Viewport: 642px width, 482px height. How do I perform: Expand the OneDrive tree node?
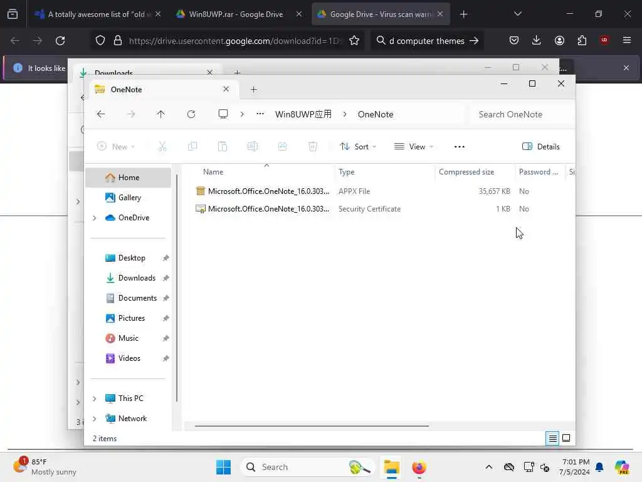(x=95, y=218)
